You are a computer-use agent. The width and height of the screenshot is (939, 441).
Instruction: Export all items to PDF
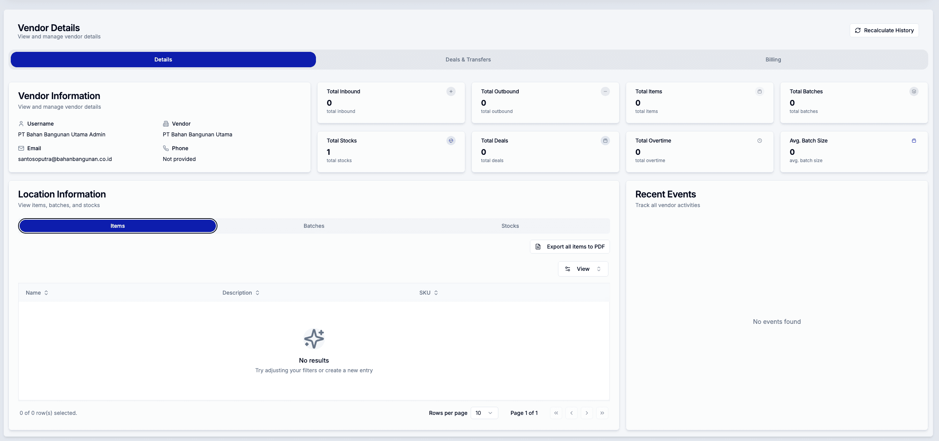pyautogui.click(x=570, y=247)
